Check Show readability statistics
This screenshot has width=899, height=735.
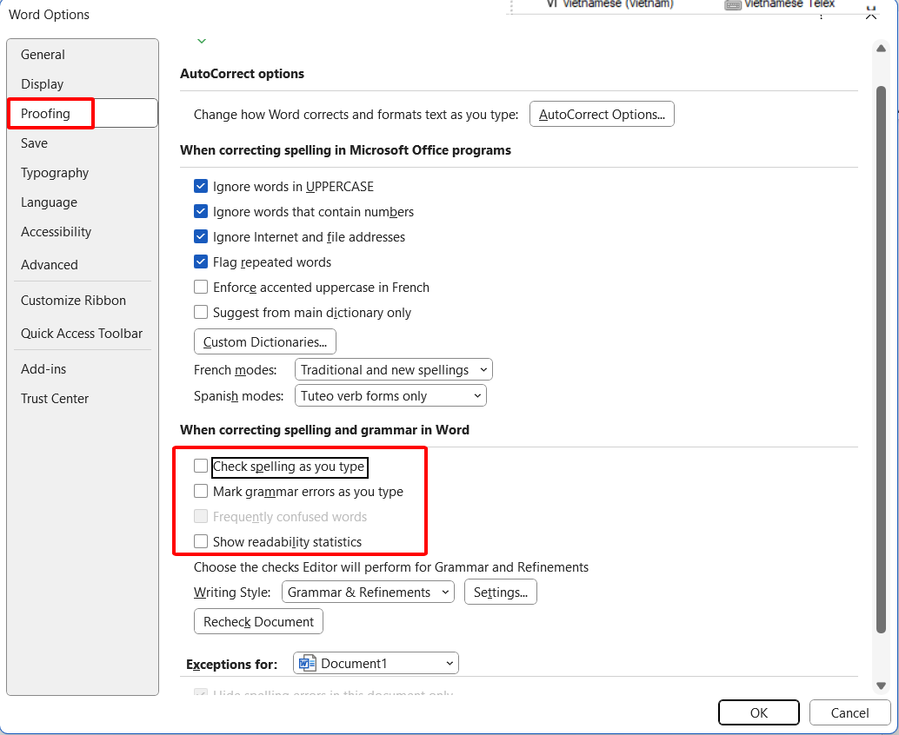[x=201, y=542]
